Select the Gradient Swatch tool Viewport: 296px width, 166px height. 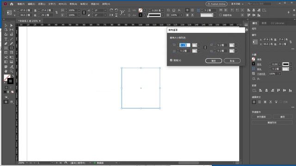6,62
